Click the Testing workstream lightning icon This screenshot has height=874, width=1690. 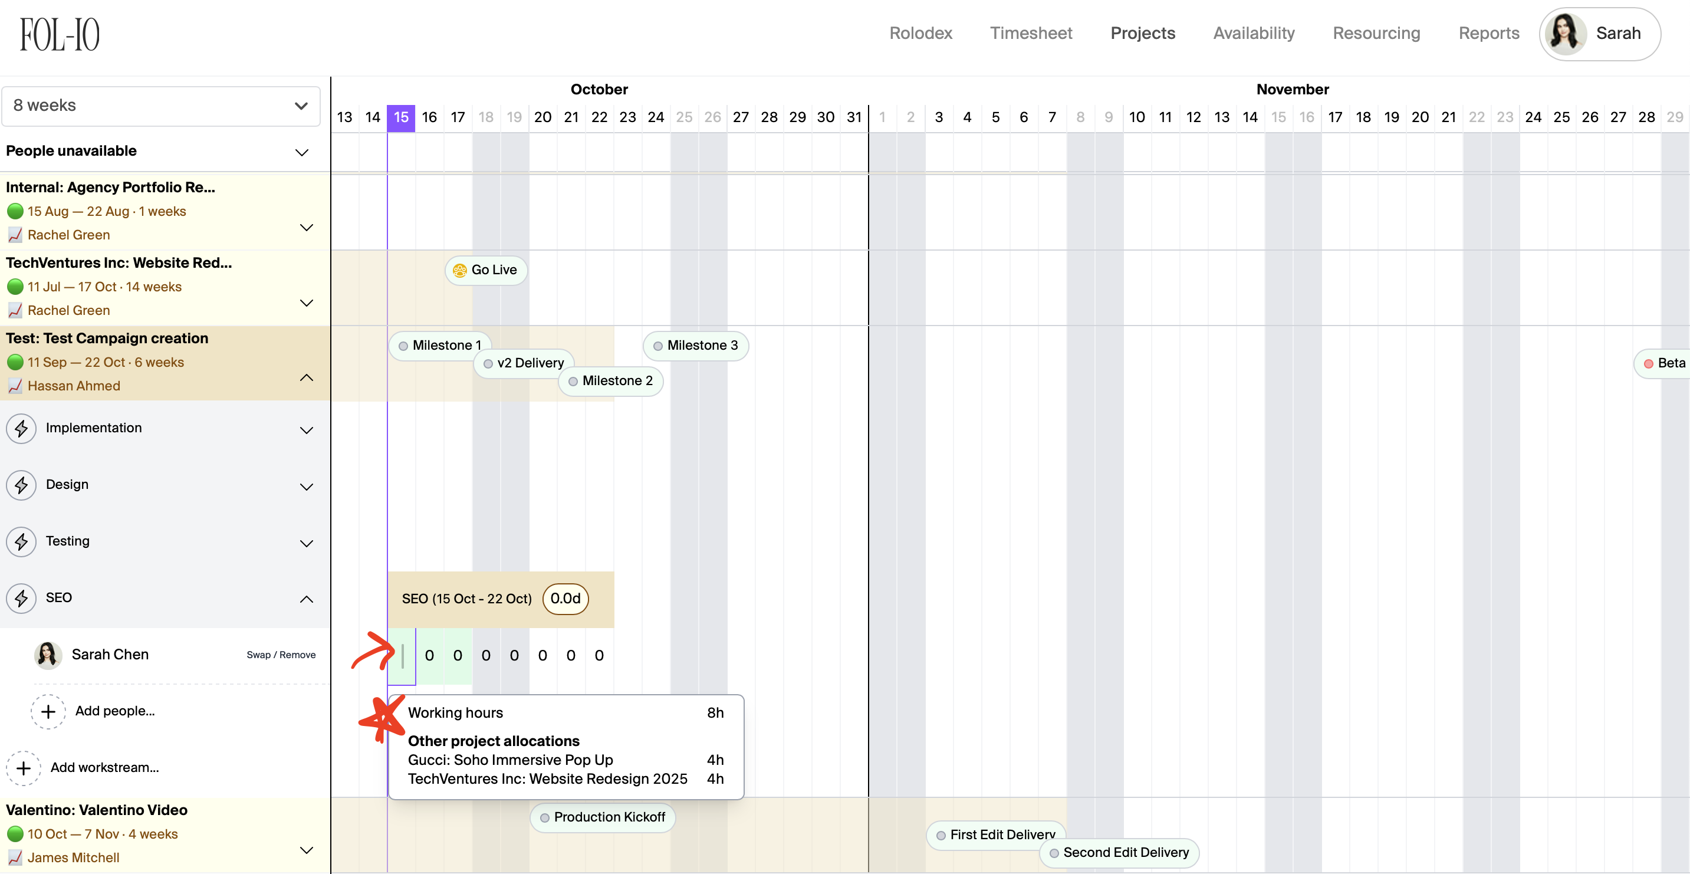click(22, 542)
